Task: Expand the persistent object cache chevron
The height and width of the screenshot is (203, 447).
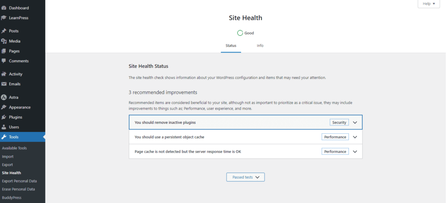Action: click(355, 137)
